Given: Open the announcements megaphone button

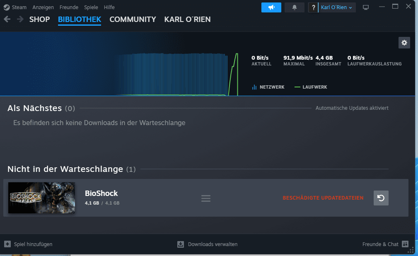Looking at the screenshot, I should point(271,7).
